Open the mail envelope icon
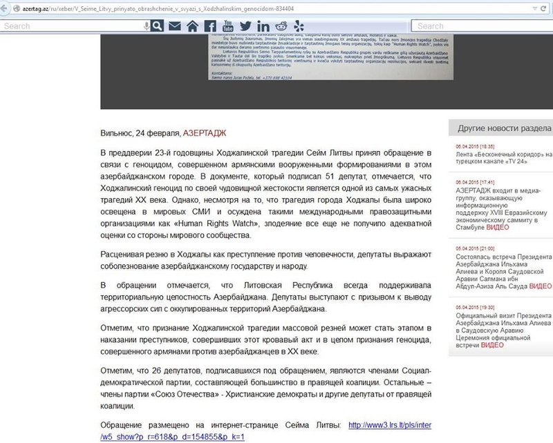The image size is (553, 443). pyautogui.click(x=175, y=26)
